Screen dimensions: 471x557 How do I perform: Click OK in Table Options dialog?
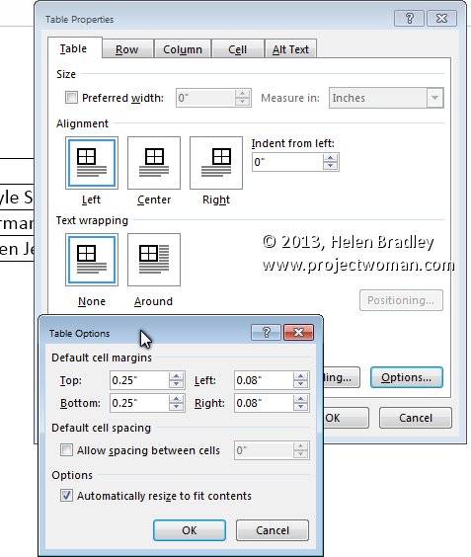click(x=190, y=530)
